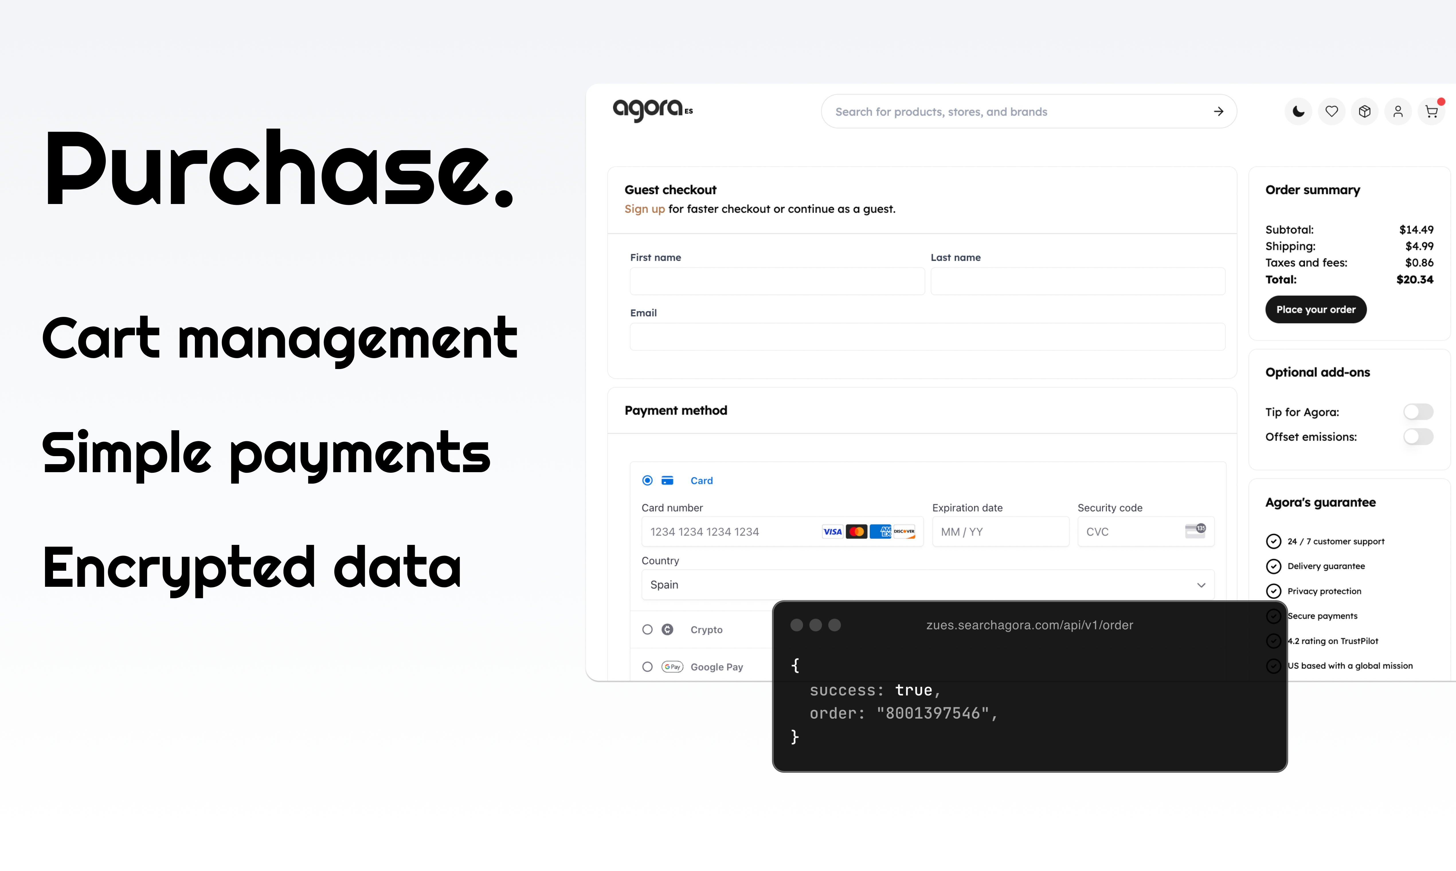Click the Crypto coin icon
The width and height of the screenshot is (1456, 871).
668,630
